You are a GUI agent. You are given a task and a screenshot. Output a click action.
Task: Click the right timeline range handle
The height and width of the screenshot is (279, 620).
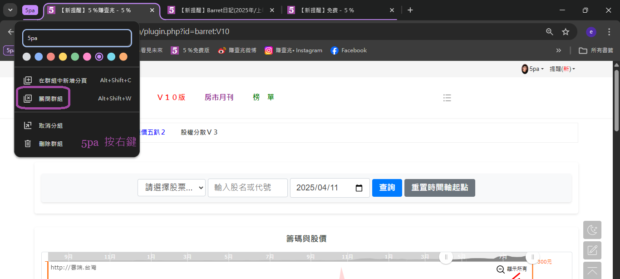coord(533,257)
